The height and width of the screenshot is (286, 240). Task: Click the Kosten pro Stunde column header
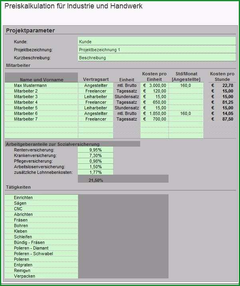(222, 77)
